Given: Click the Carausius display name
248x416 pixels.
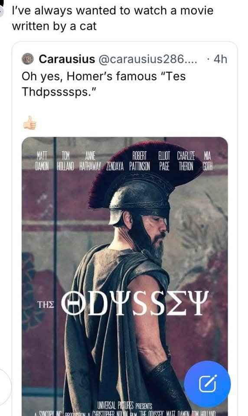Looking at the screenshot, I should 67,59.
